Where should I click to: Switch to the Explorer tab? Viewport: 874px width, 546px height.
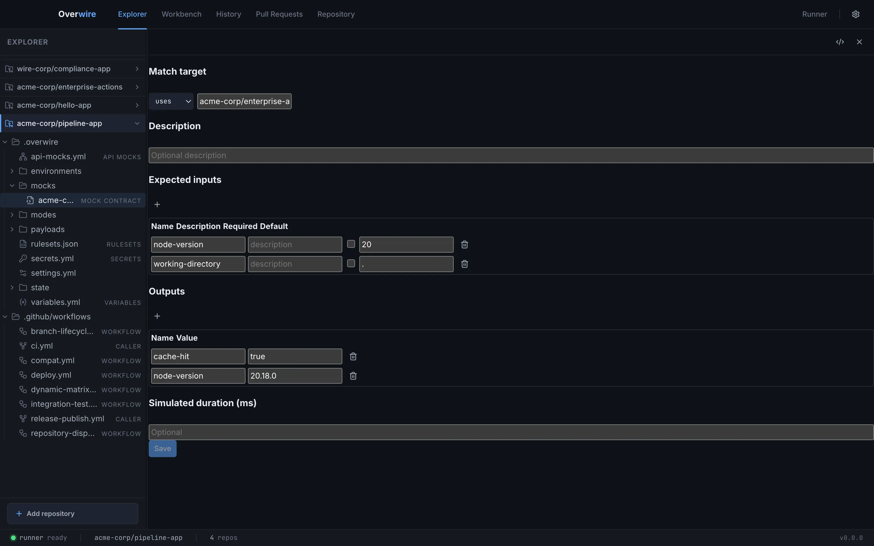pos(132,14)
